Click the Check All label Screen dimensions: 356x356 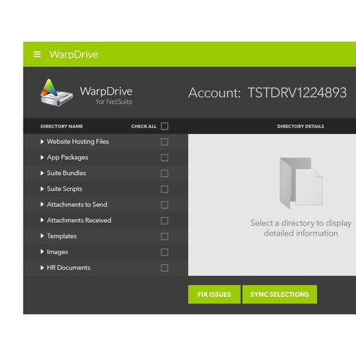pos(144,126)
